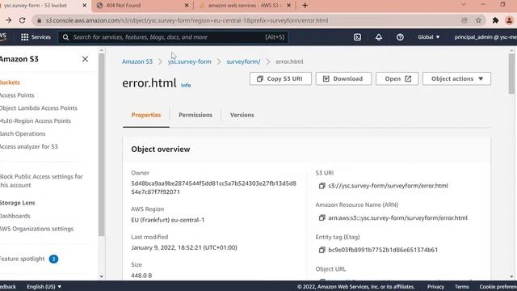517x291 pixels.
Task: Open the help question-mark menu
Action: pyautogui.click(x=400, y=37)
